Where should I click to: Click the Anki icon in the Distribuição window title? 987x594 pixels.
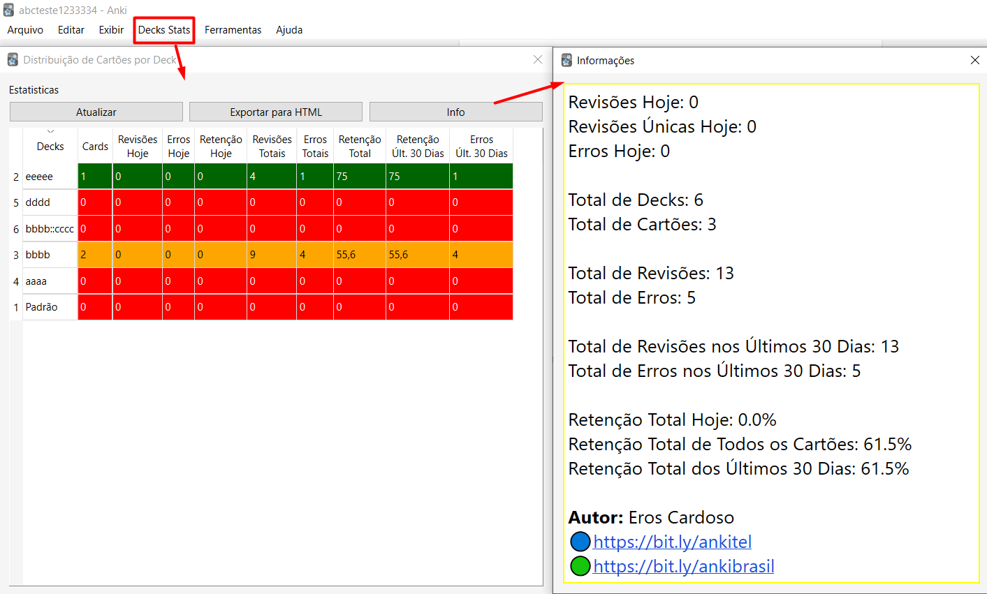(13, 60)
